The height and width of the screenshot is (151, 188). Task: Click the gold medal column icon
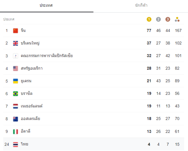pyautogui.click(x=149, y=19)
